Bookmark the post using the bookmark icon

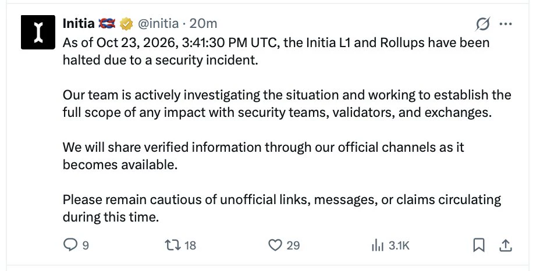tap(479, 245)
